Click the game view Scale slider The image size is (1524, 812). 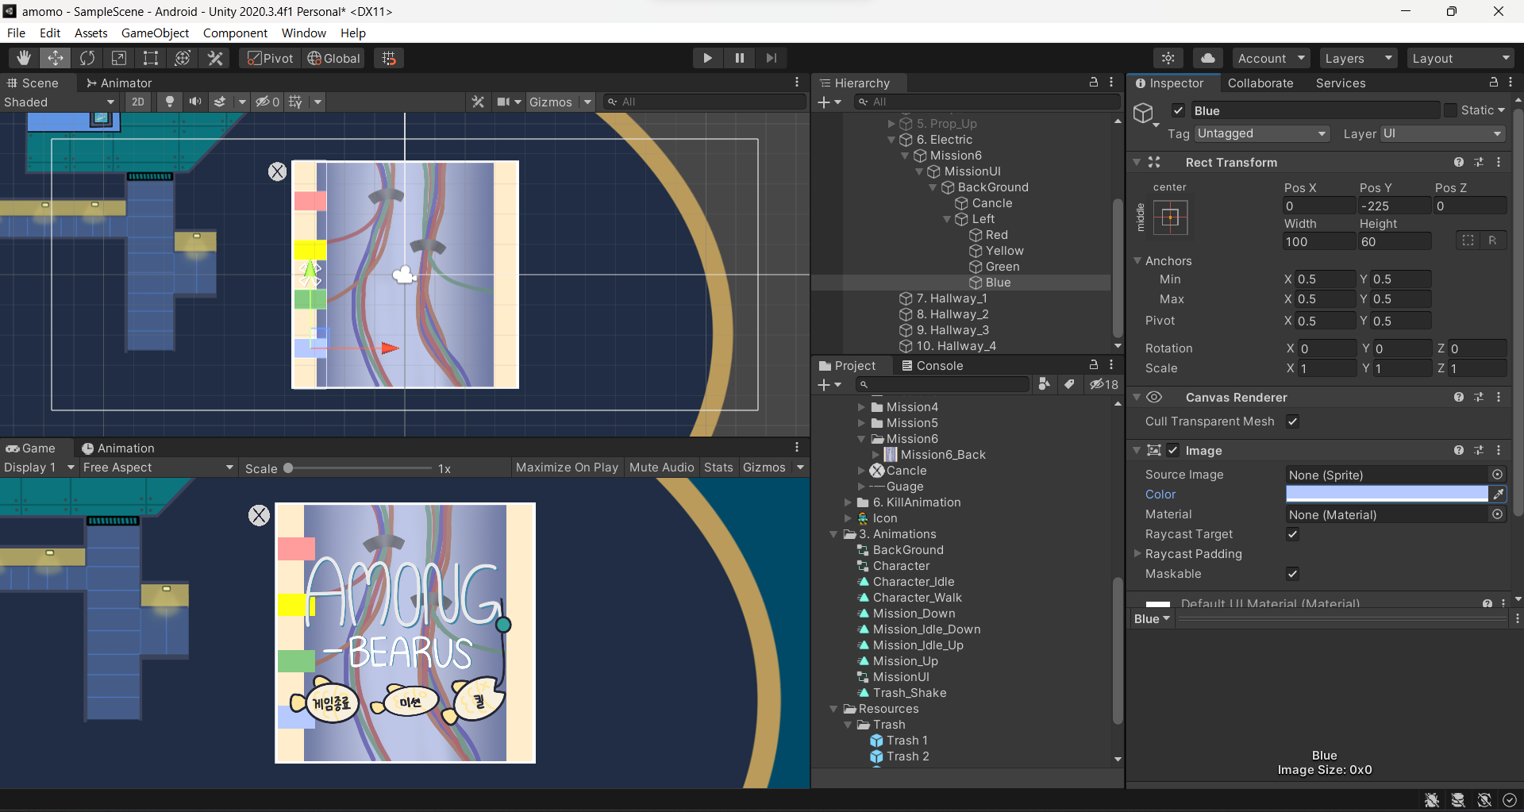coord(359,468)
